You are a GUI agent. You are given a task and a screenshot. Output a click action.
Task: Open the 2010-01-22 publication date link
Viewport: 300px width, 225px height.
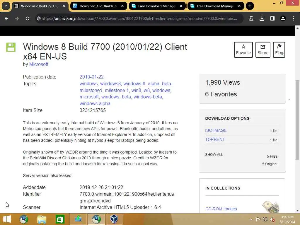click(91, 77)
